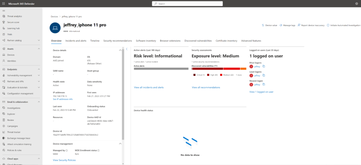This screenshot has height=165, width=361.
Task: Collapse the Cloud apps section
Action: [39, 159]
